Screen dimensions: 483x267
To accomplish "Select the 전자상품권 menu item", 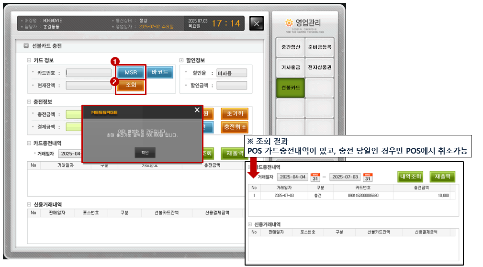I will [319, 67].
